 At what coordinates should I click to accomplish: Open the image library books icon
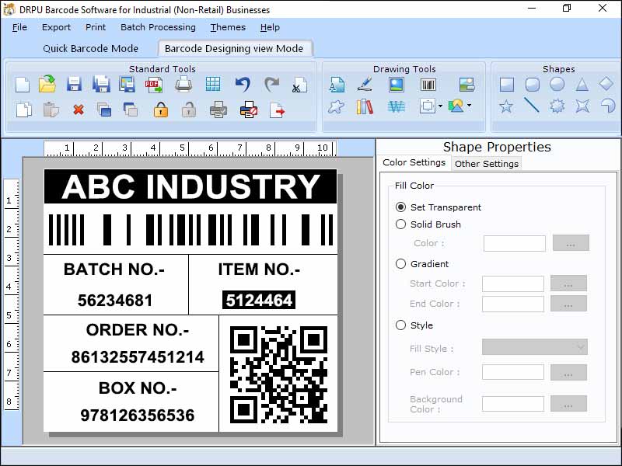(x=365, y=106)
